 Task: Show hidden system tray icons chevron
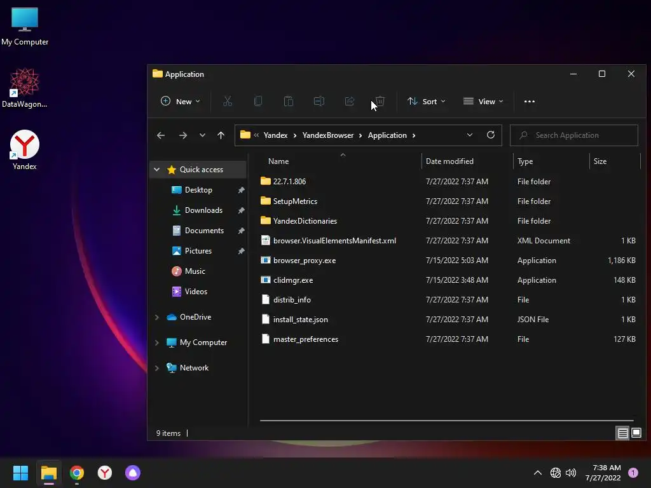coord(538,473)
